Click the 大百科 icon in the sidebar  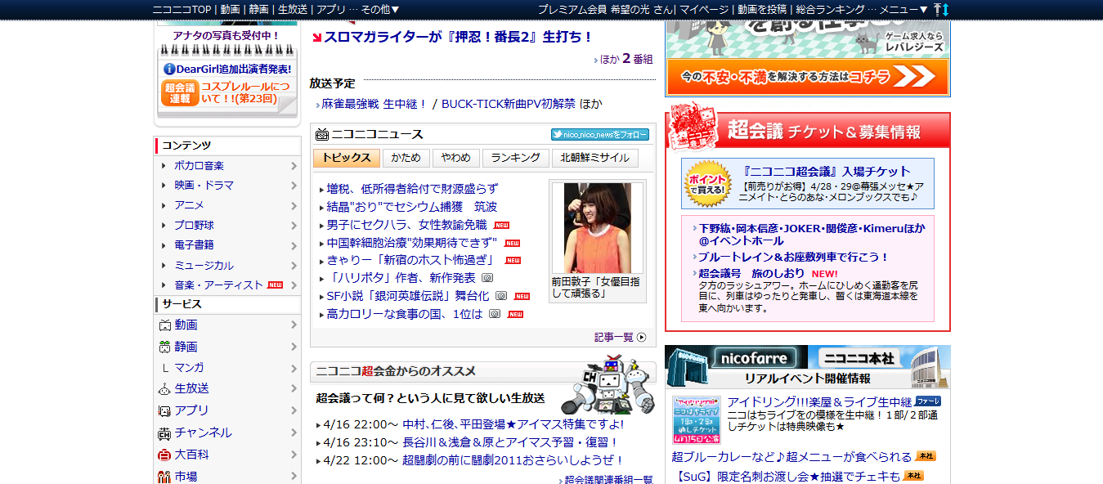164,455
